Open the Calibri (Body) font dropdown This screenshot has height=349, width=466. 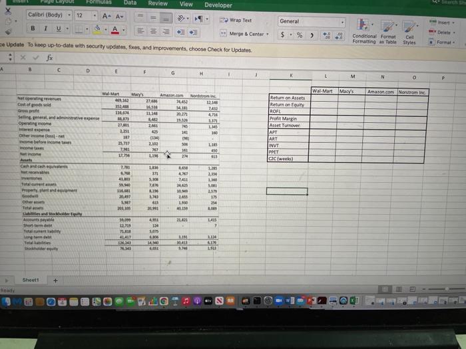click(69, 15)
